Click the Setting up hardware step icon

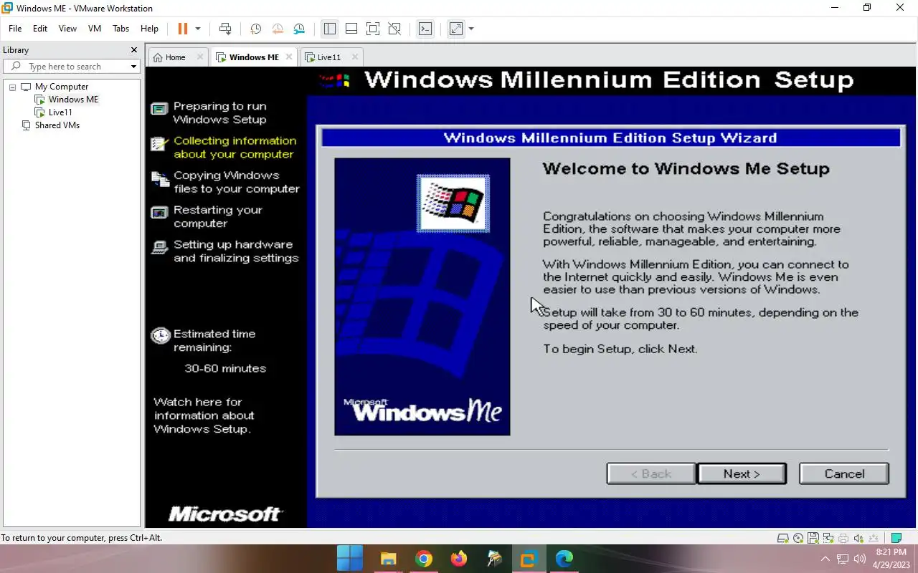click(x=158, y=248)
